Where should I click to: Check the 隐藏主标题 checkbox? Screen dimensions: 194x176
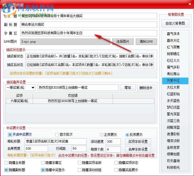click(6, 163)
